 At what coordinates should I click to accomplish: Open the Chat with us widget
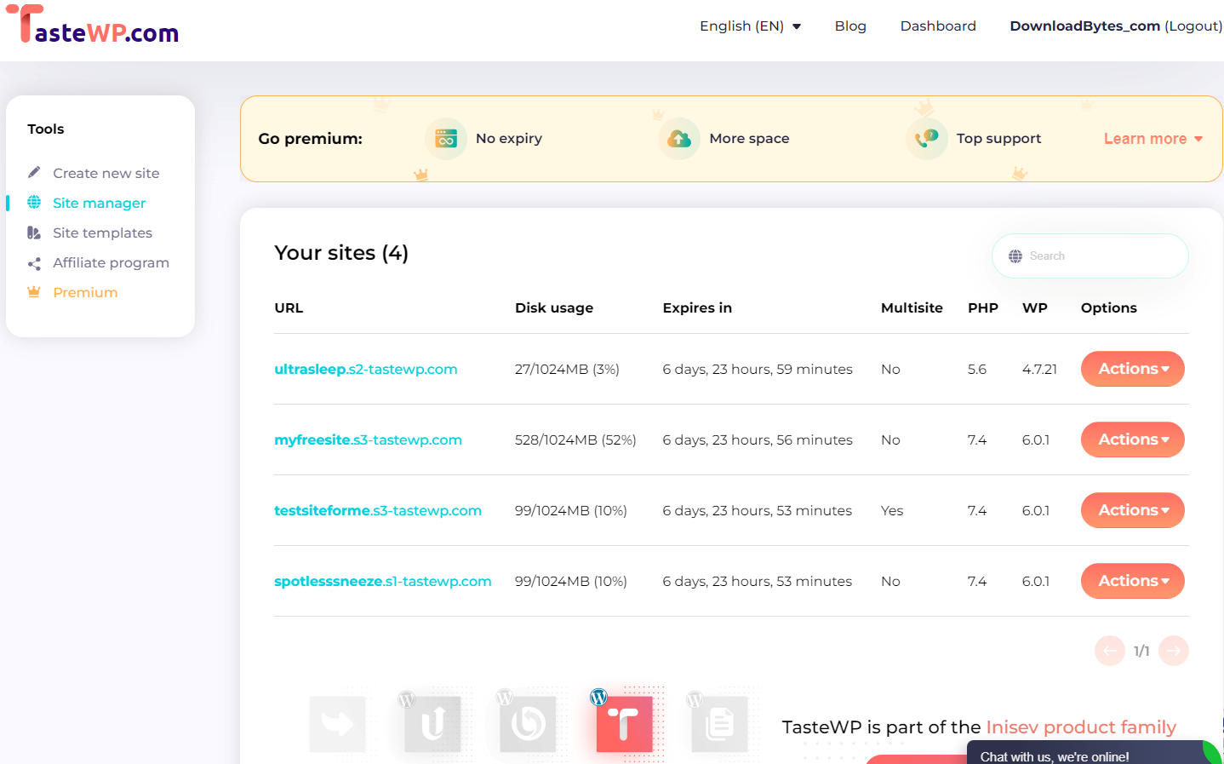[1095, 753]
